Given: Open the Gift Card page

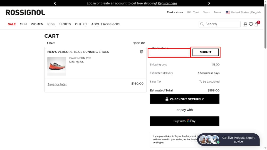Looking at the screenshot, I should 193,12.
